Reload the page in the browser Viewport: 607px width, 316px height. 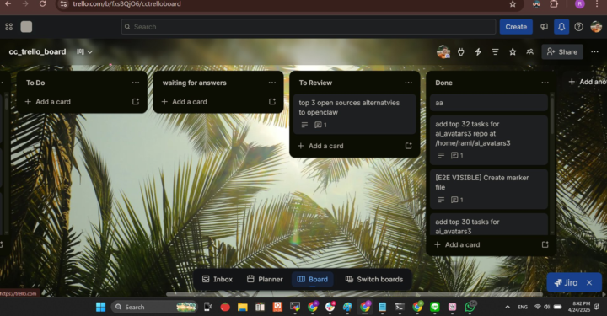[x=43, y=4]
